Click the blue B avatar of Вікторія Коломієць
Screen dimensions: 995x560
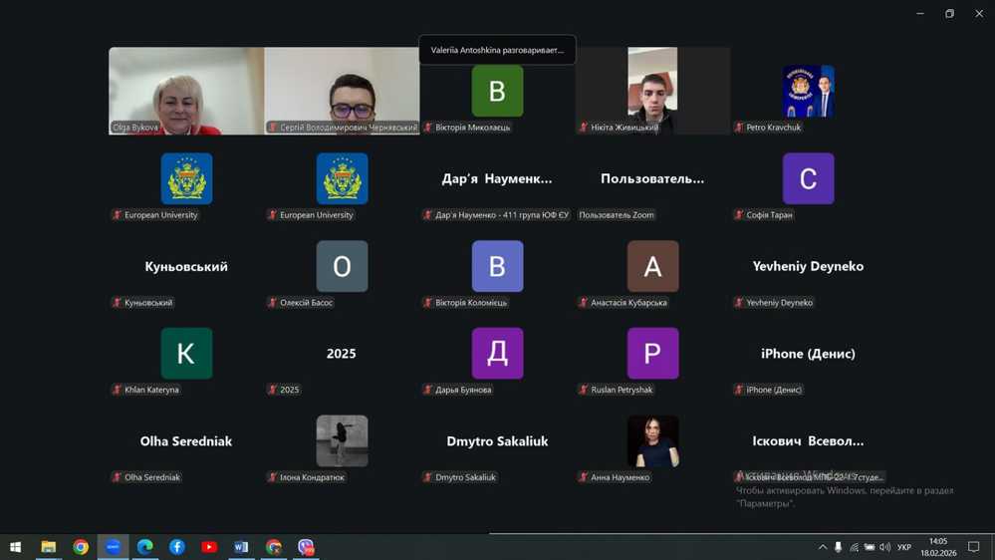pyautogui.click(x=497, y=266)
